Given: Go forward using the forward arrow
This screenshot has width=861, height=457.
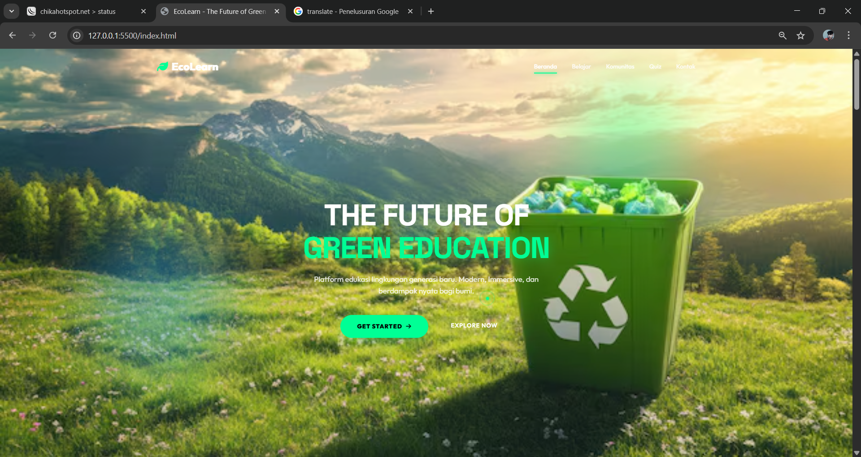Looking at the screenshot, I should tap(32, 35).
